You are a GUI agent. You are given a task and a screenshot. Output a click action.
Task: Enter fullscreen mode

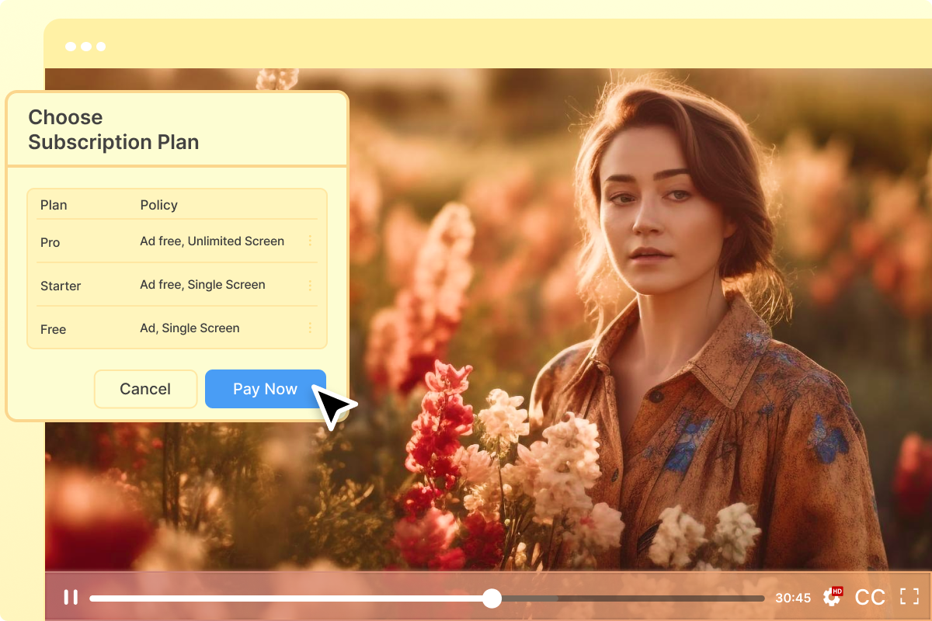tap(909, 597)
